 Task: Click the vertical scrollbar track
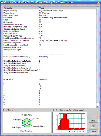pos(98,57)
